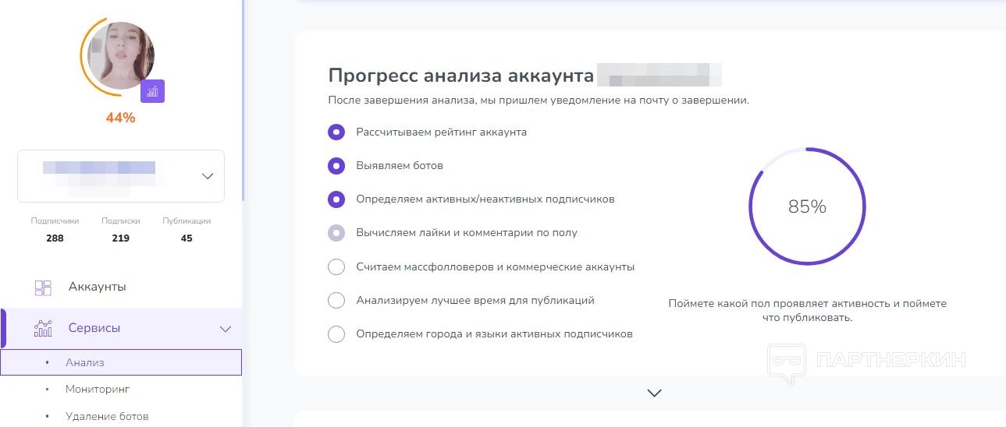Click the Accounts grid icon
The image size is (1006, 427).
point(43,288)
